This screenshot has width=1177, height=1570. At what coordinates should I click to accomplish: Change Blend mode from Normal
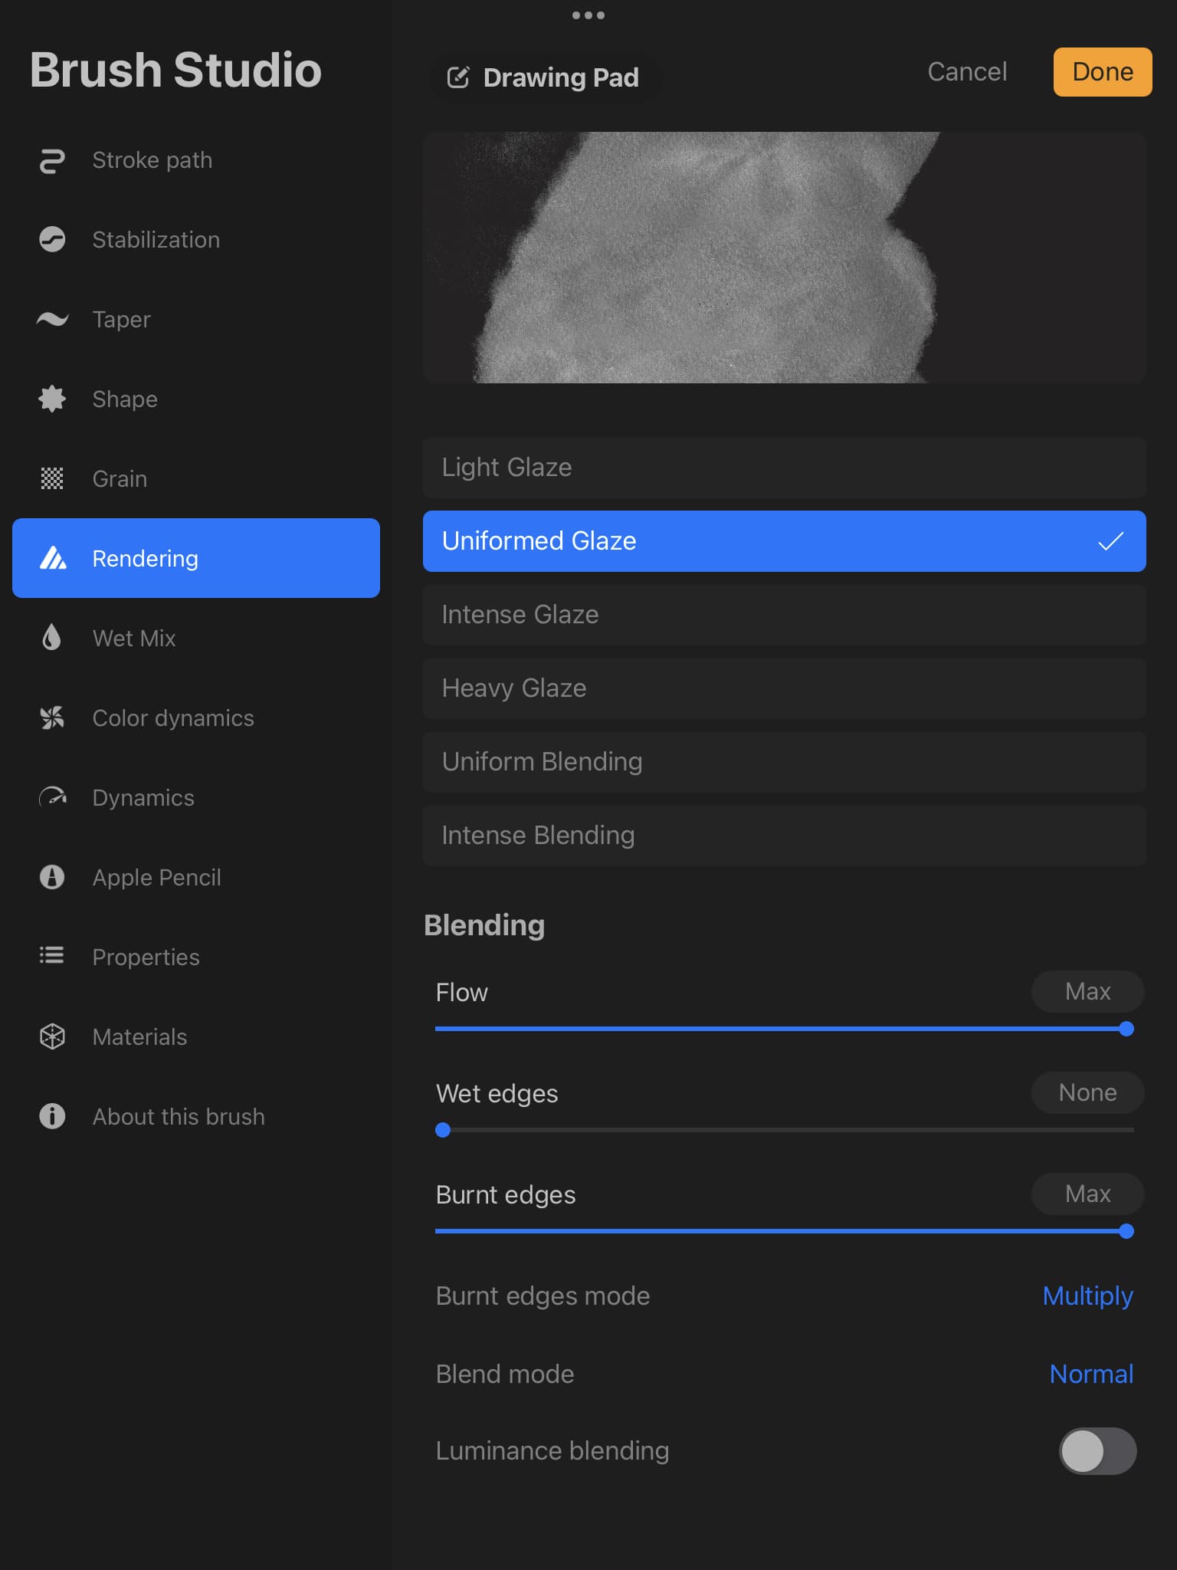[1090, 1374]
